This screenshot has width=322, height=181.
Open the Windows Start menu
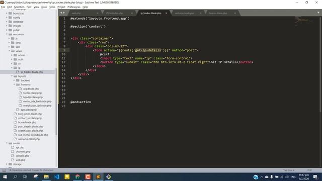(x=5, y=176)
